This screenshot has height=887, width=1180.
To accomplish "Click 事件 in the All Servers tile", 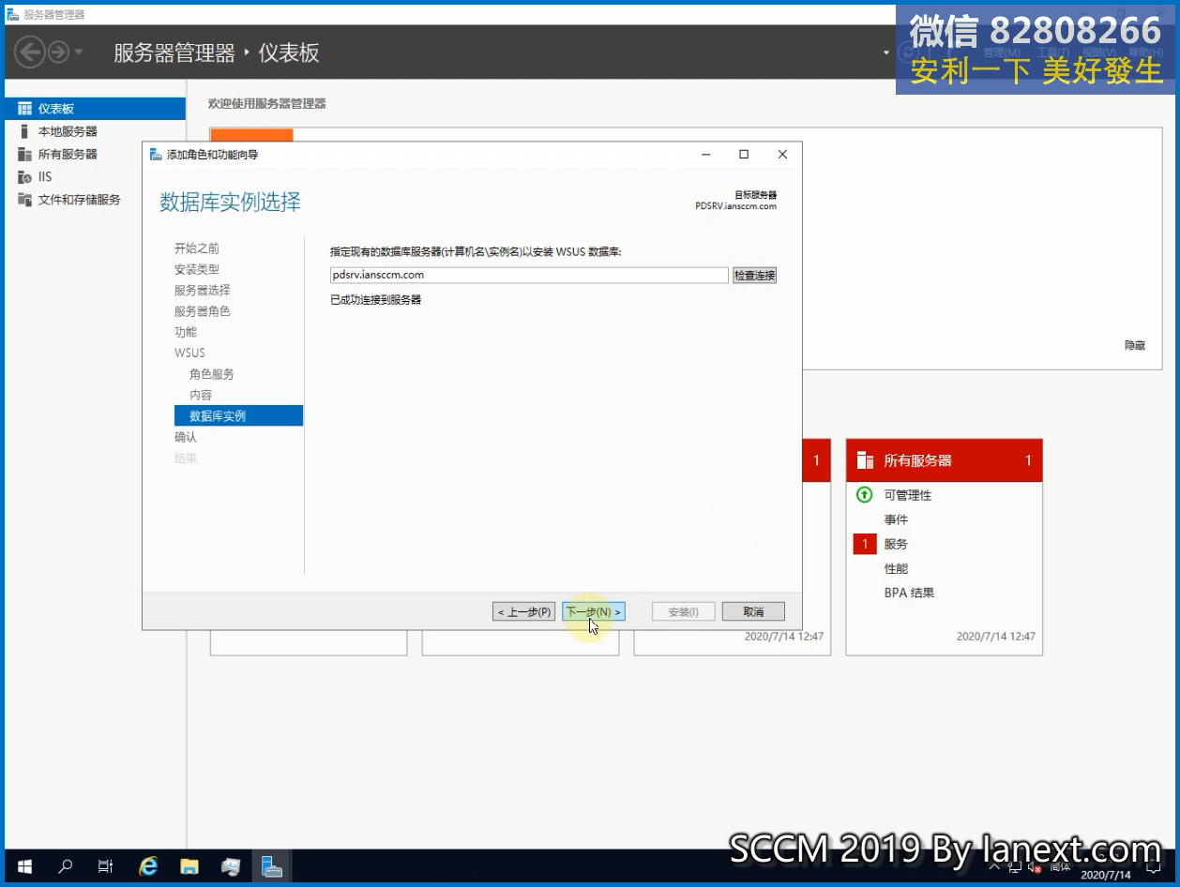I will (896, 519).
